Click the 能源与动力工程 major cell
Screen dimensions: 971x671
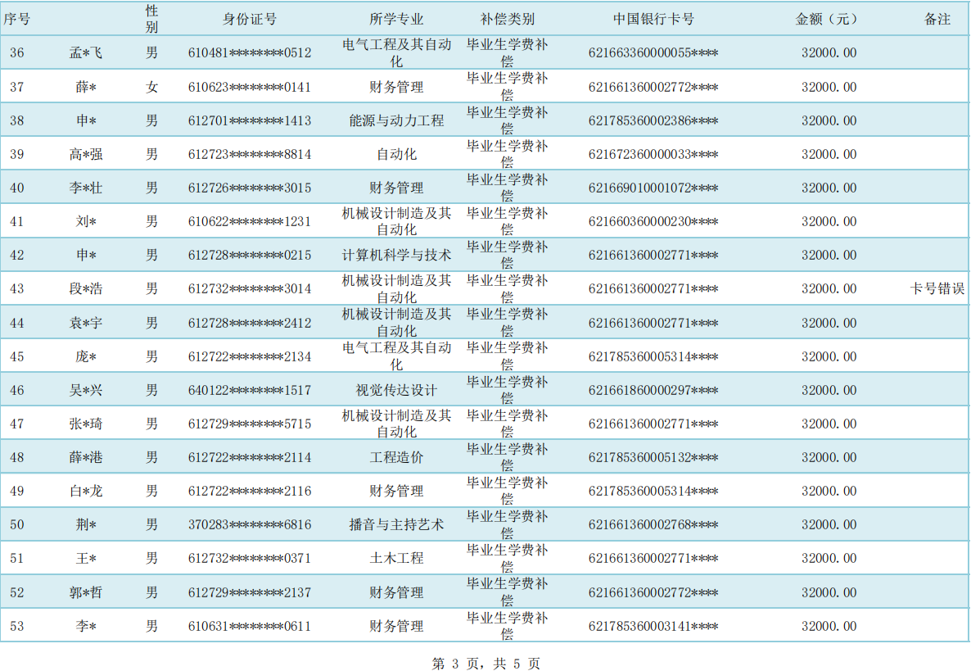(x=396, y=120)
